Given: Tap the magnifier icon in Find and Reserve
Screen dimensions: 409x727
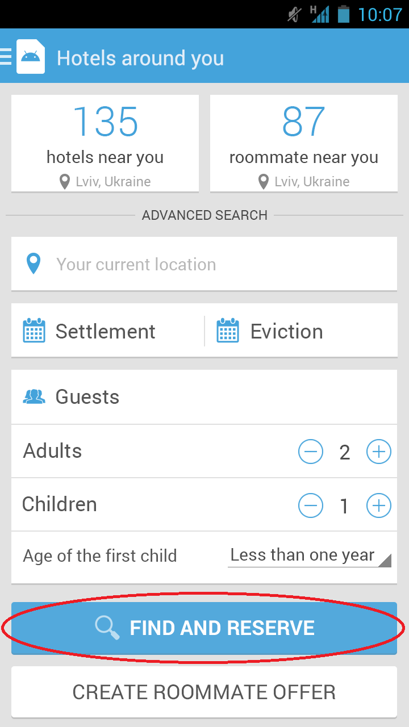Looking at the screenshot, I should coord(107,628).
